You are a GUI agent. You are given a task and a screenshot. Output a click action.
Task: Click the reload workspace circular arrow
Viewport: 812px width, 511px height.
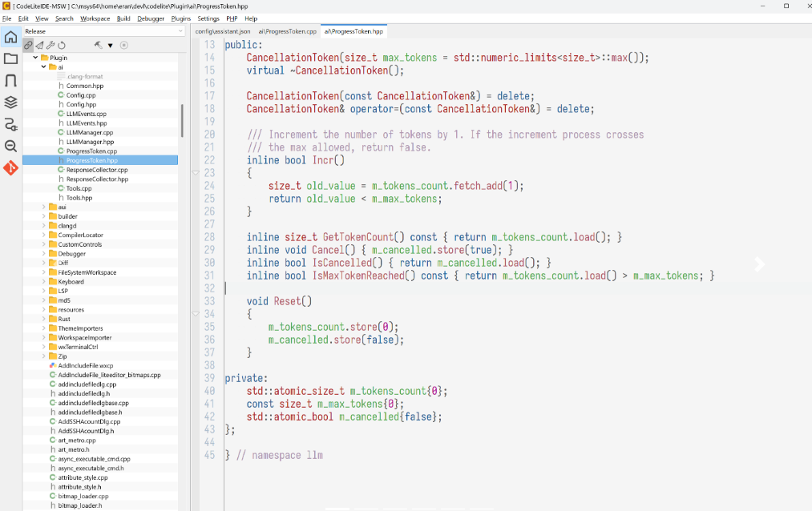point(62,45)
